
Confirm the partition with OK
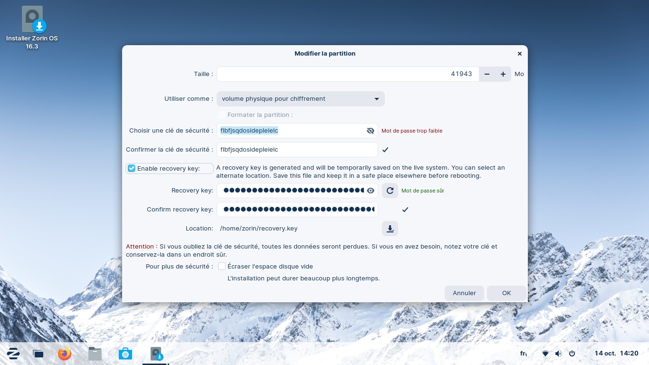point(506,293)
